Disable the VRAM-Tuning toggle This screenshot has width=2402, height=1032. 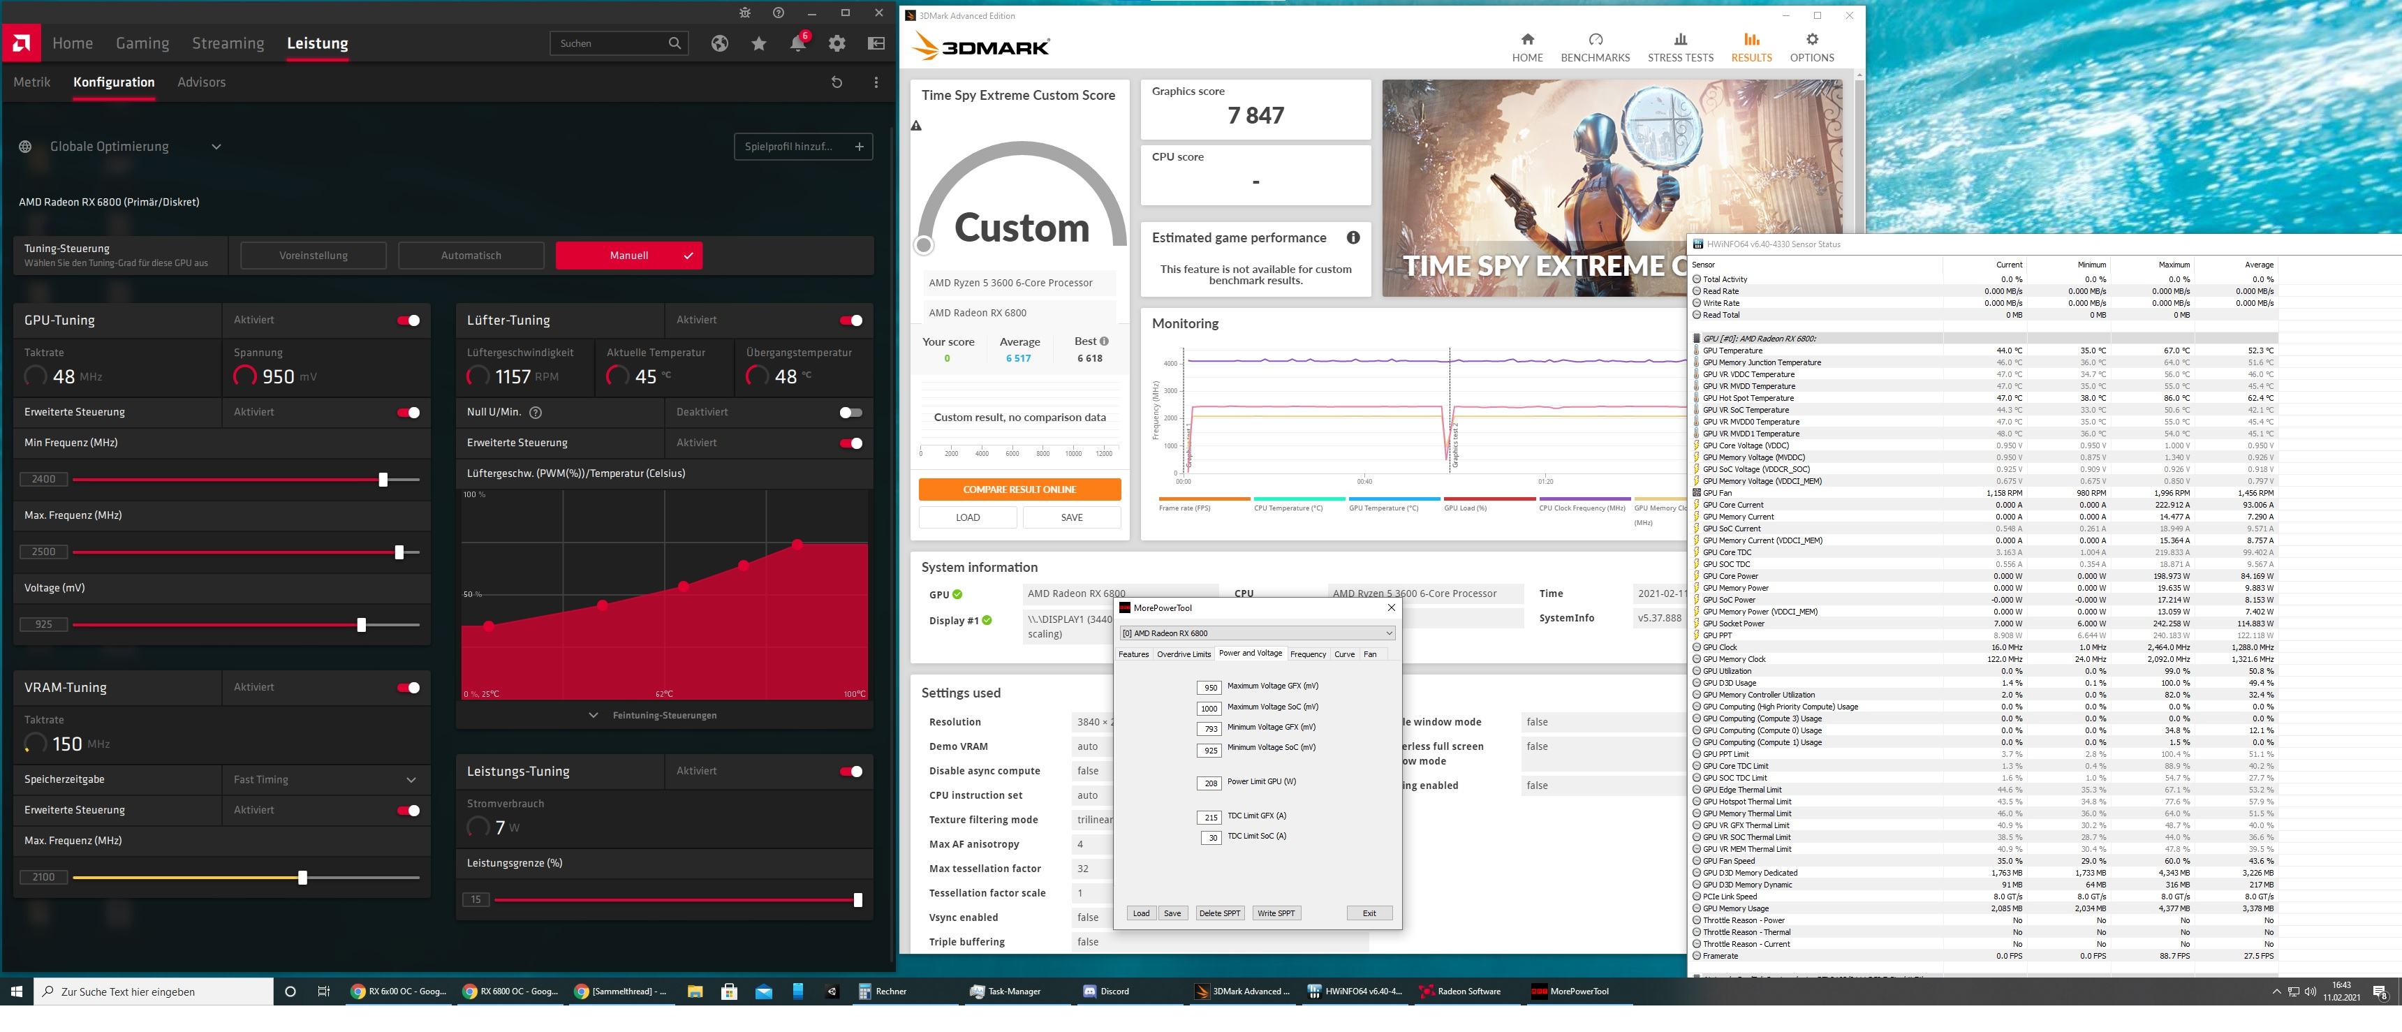point(408,688)
